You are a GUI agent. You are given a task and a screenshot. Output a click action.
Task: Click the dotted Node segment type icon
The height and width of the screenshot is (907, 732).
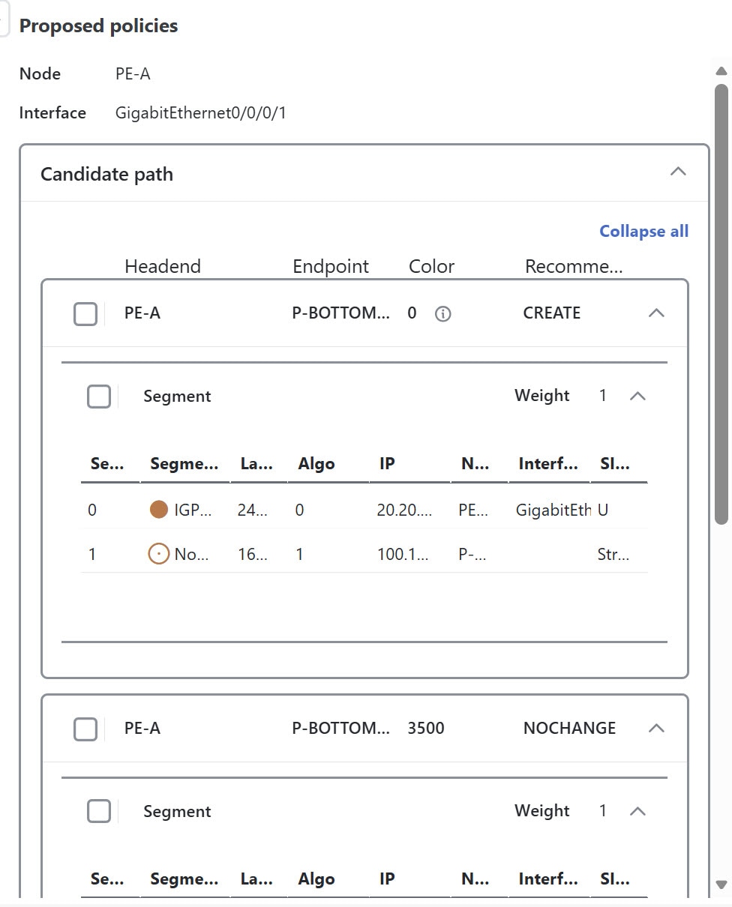pos(159,555)
